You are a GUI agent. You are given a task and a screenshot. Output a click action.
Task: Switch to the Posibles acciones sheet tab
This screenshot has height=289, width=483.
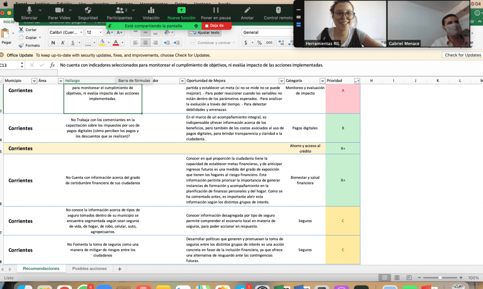point(90,269)
